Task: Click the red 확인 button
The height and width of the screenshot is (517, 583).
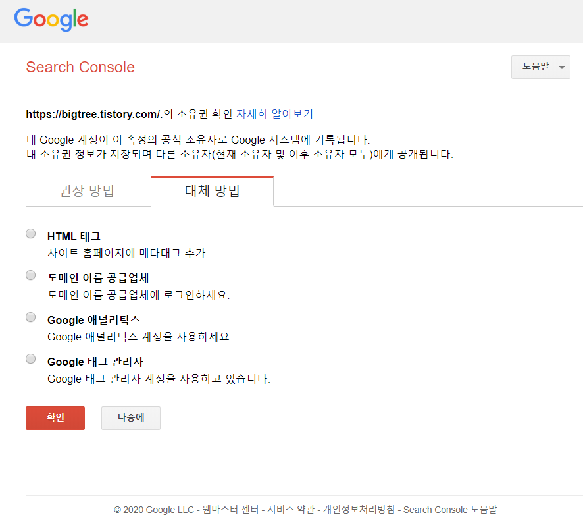Action: click(55, 418)
